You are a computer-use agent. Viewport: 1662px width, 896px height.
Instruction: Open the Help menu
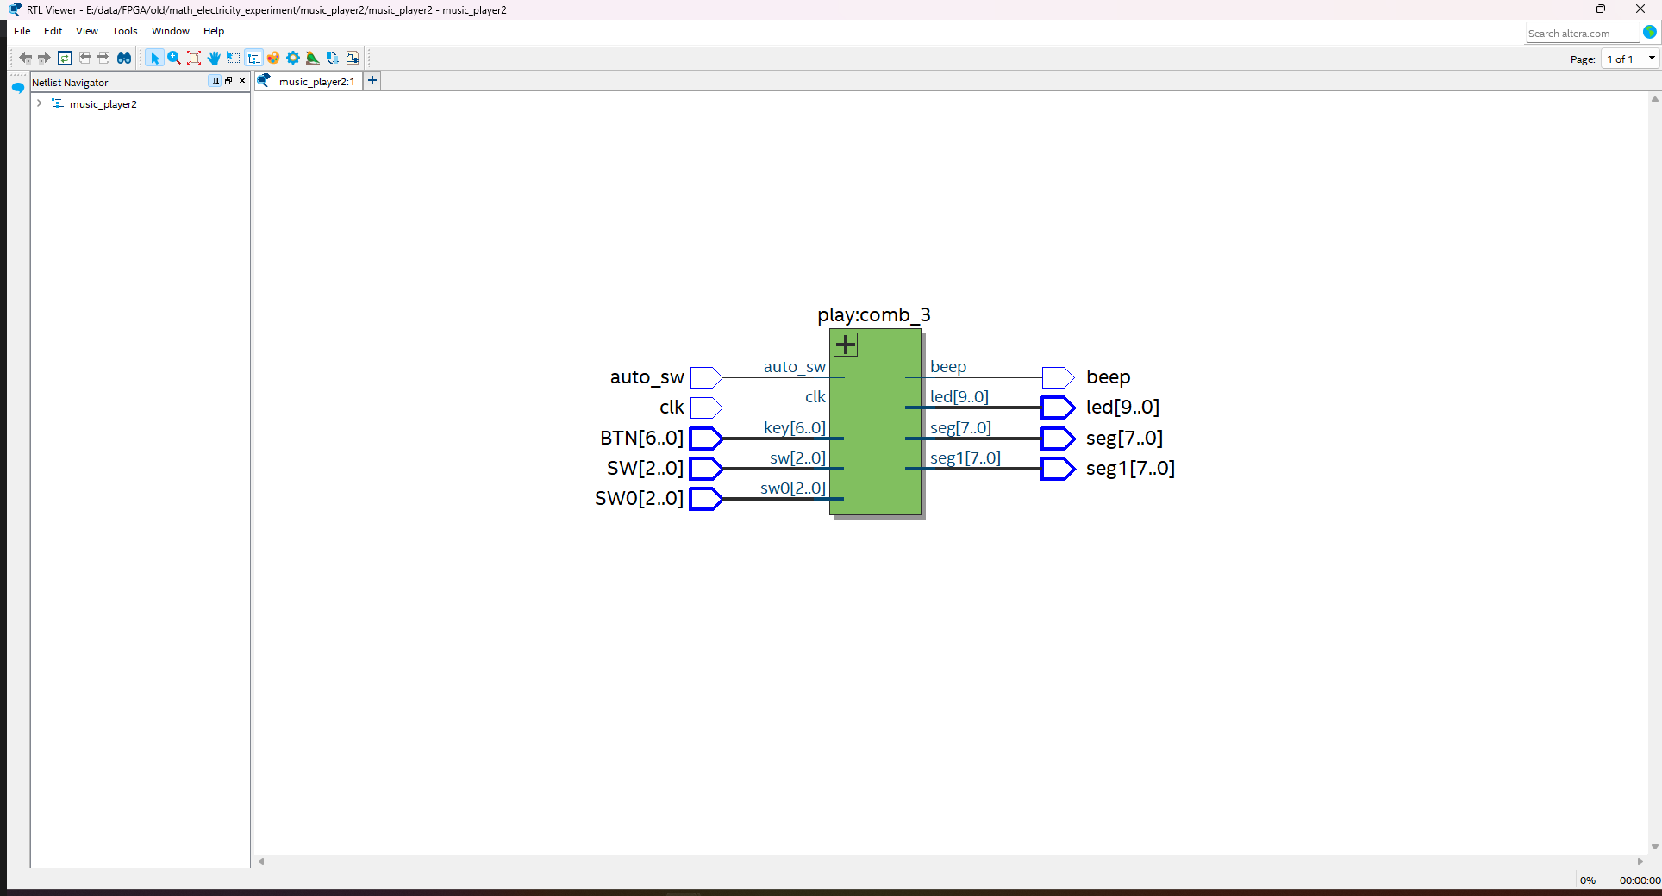[x=214, y=31]
